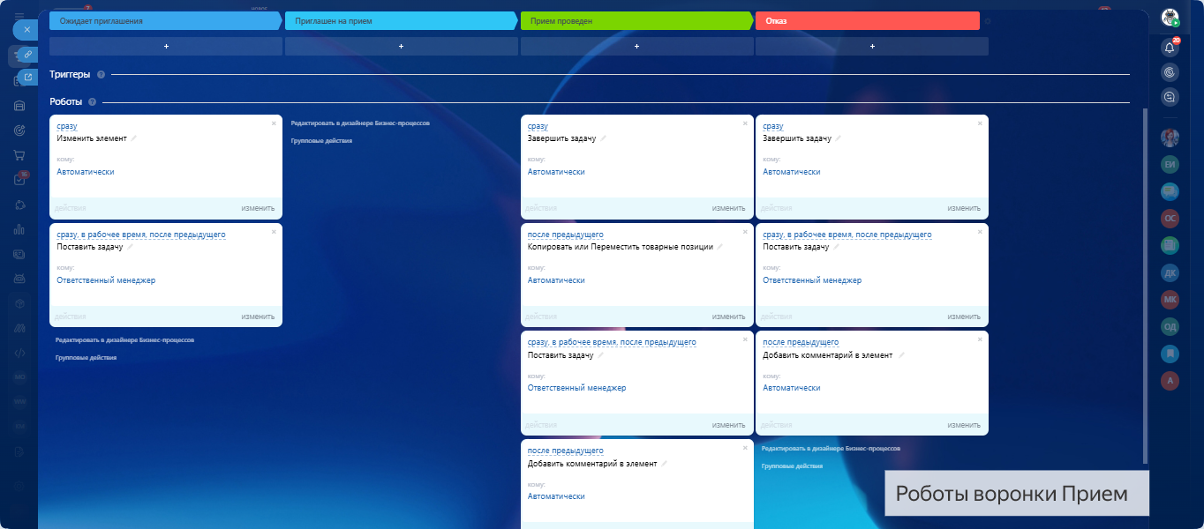Viewport: 1204px width, 529px height.
Task: Open the help hint next to Роботы
Action: click(93, 102)
